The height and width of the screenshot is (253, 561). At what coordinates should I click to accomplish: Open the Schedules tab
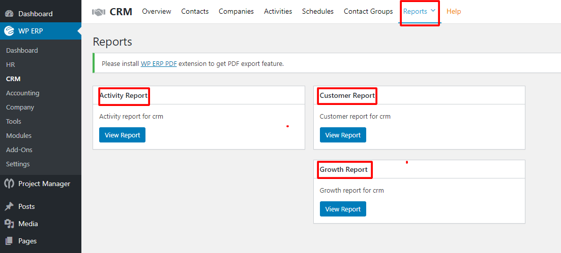pos(318,12)
